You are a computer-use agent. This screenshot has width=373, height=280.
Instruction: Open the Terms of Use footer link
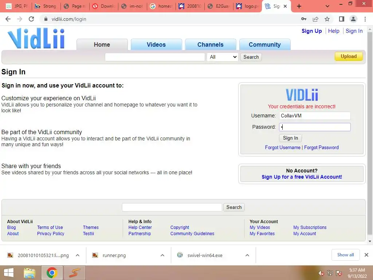tap(50, 227)
